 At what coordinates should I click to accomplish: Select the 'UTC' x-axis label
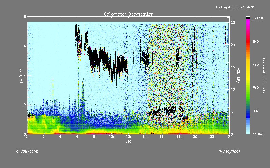(x=128, y=141)
